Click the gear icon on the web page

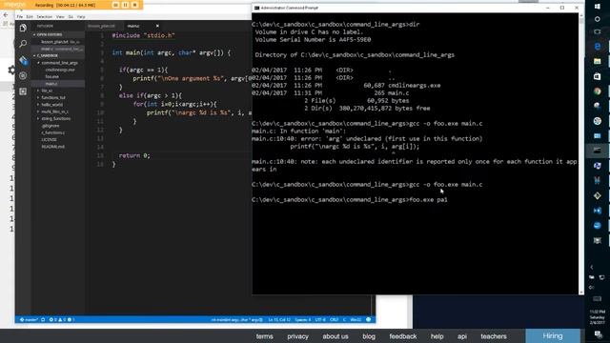[11, 70]
